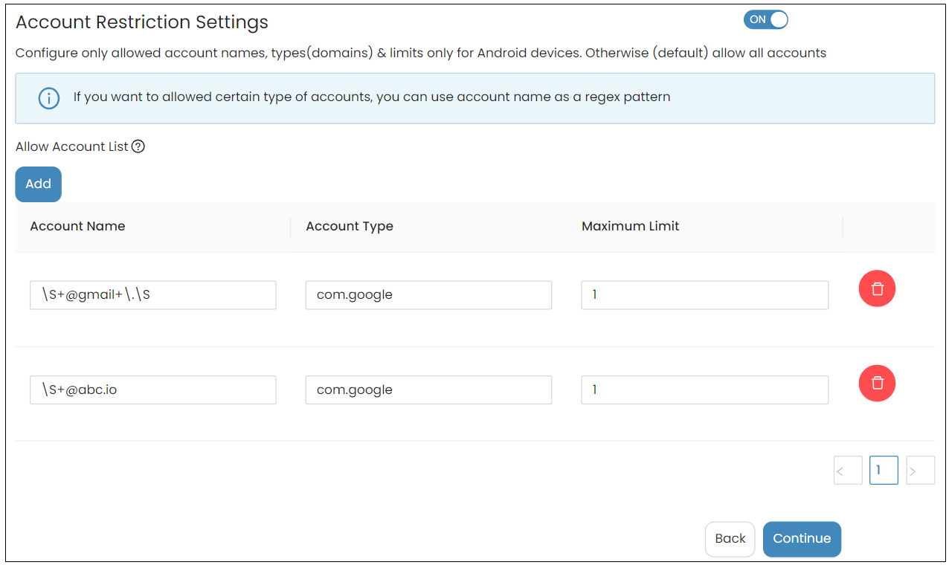Click the description text about Android devices
Viewport: 949px width, 565px height.
coord(421,54)
